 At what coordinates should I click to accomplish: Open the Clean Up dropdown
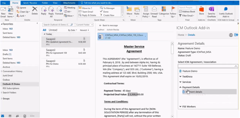23,12
